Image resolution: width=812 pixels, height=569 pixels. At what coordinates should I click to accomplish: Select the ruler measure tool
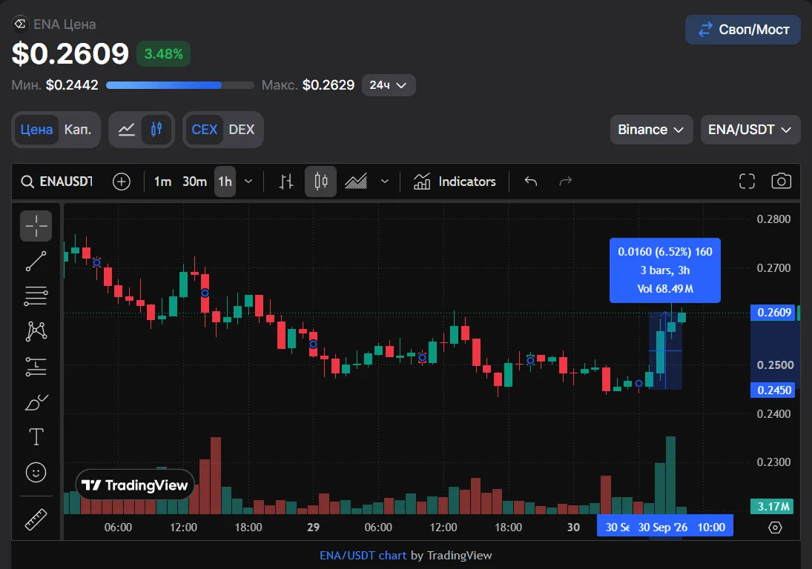click(x=36, y=520)
